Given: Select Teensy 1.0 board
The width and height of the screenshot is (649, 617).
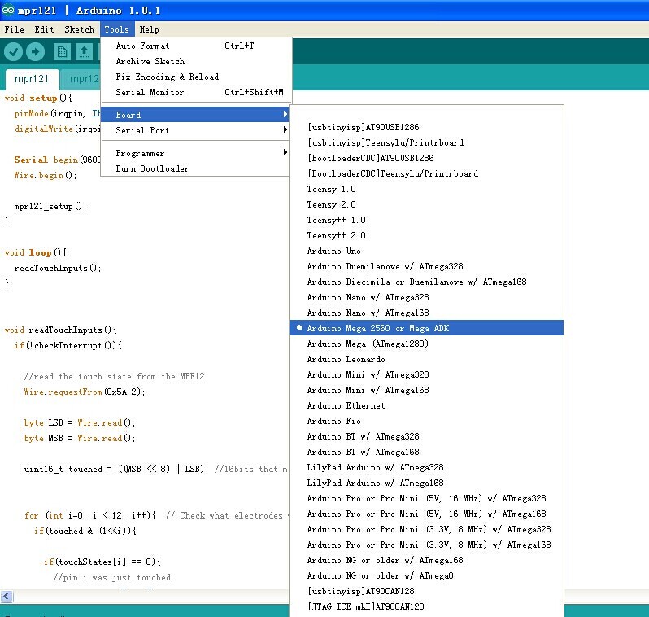Looking at the screenshot, I should [x=426, y=189].
